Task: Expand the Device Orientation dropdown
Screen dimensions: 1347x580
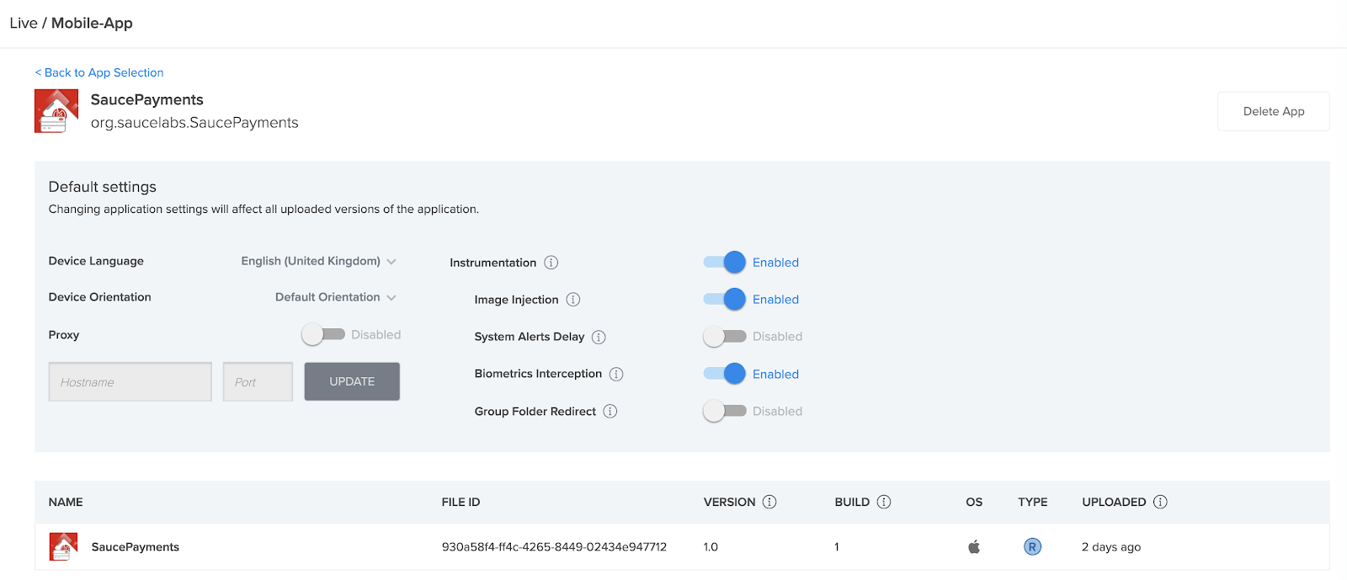Action: (x=335, y=297)
